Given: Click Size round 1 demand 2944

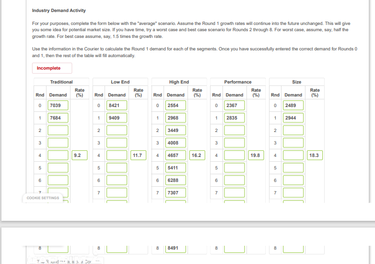Looking at the screenshot, I should tap(293, 118).
